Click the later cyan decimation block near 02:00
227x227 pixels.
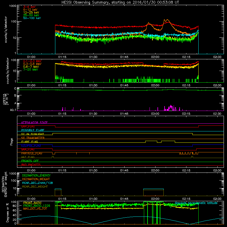(x=154, y=189)
